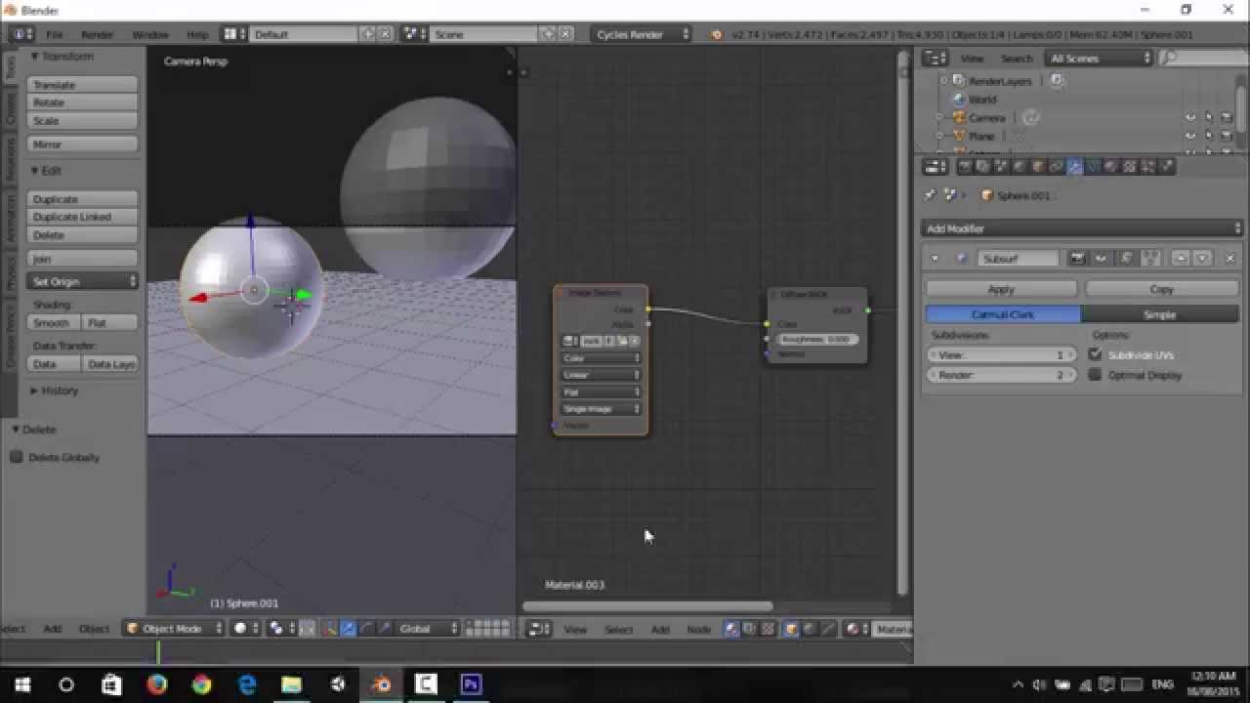
Task: Select the Simple subdivision type
Action: tap(1160, 314)
